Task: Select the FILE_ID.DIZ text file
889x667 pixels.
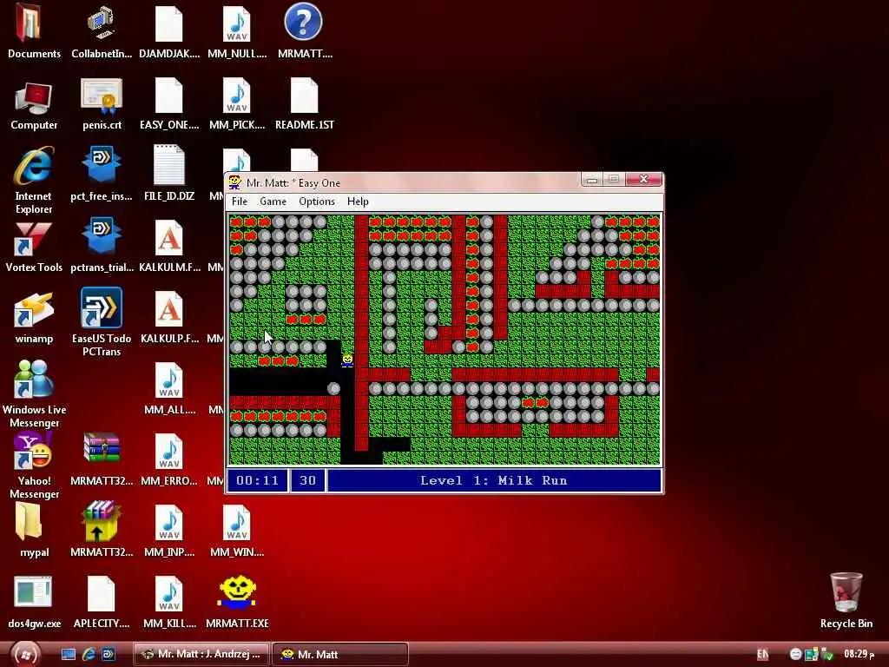Action: tap(169, 175)
